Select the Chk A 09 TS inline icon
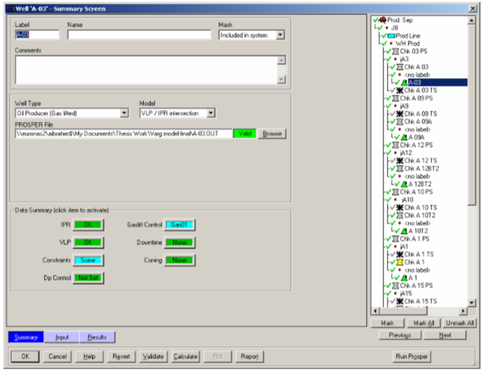 pos(399,114)
